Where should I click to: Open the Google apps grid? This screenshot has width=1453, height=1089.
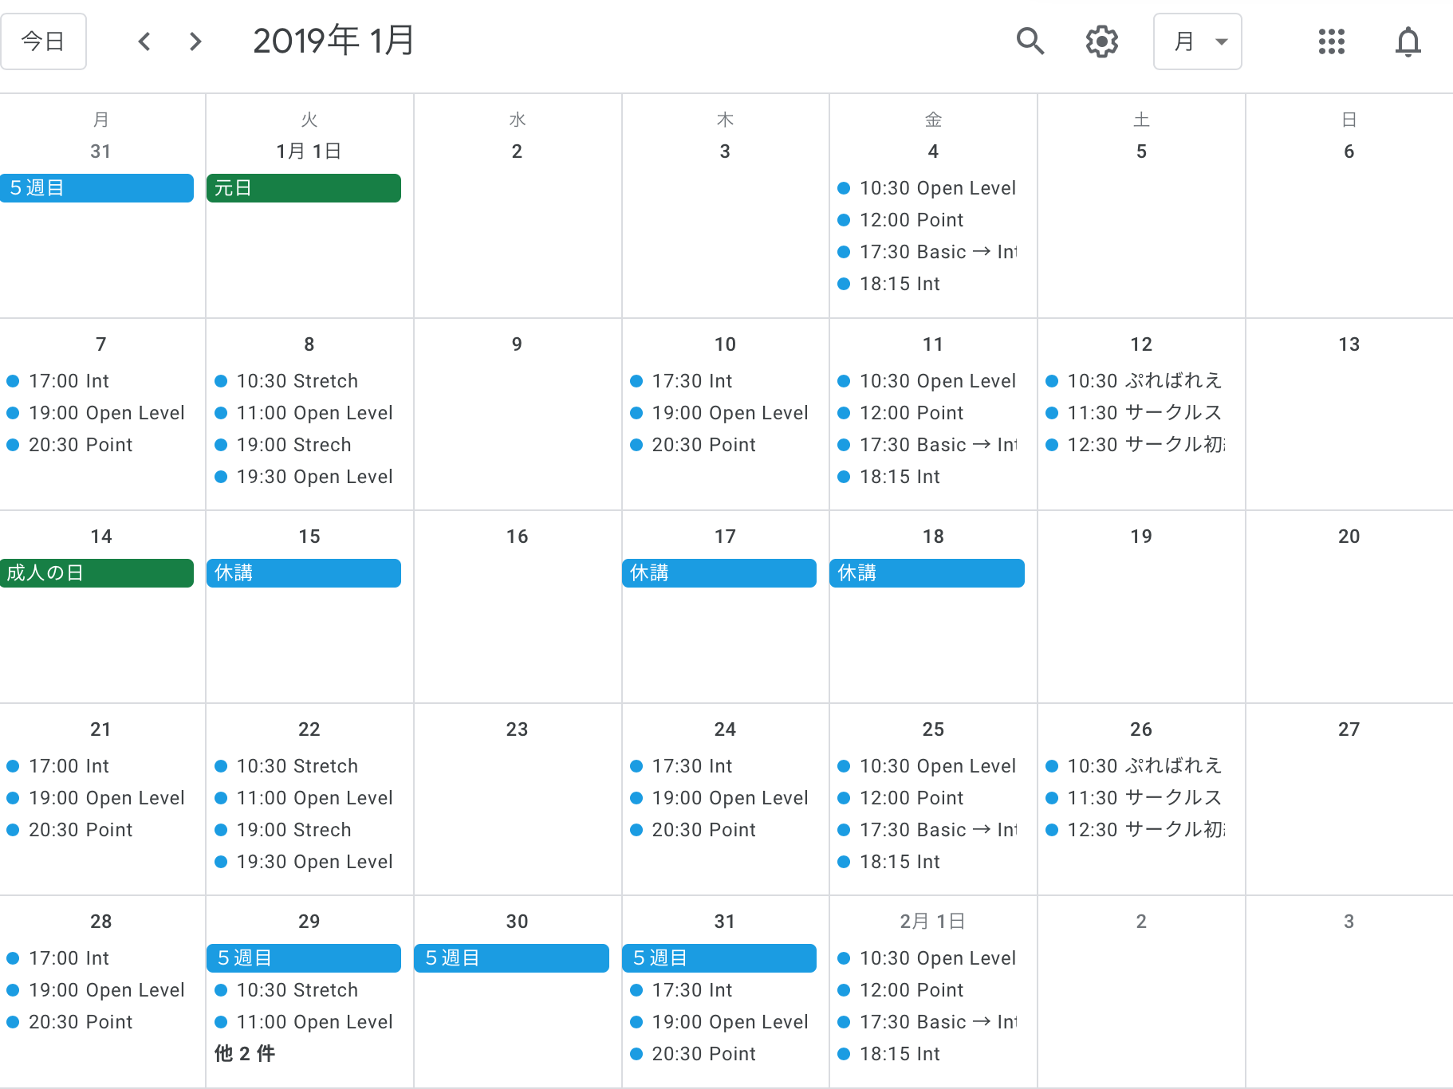point(1331,41)
